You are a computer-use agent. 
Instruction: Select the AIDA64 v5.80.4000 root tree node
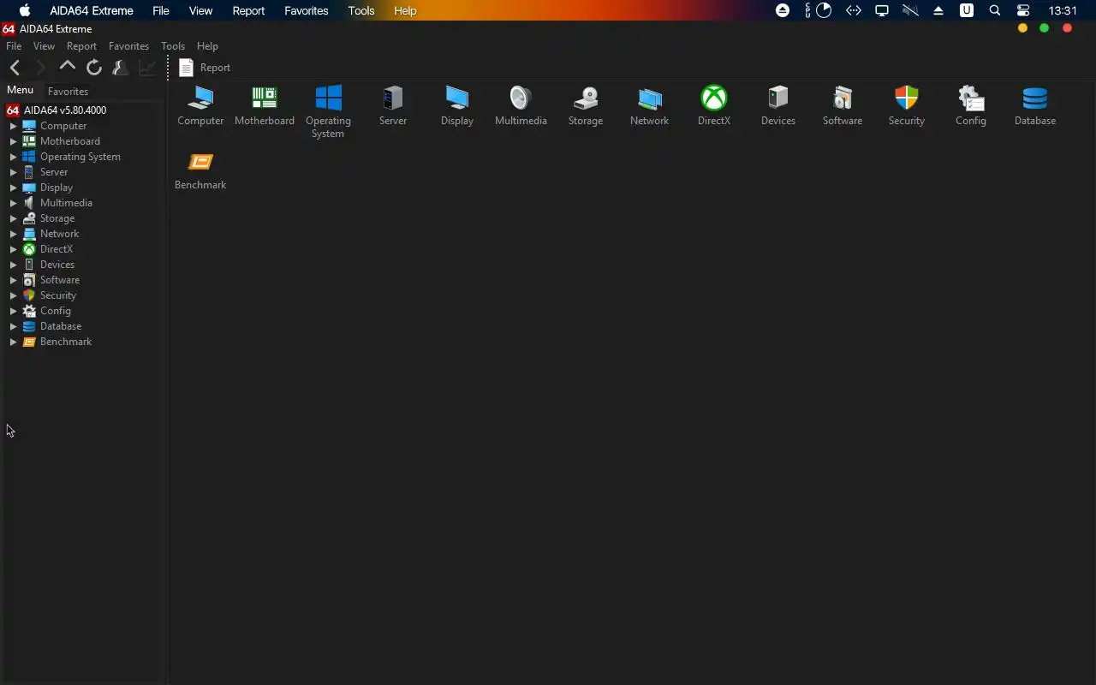56,110
